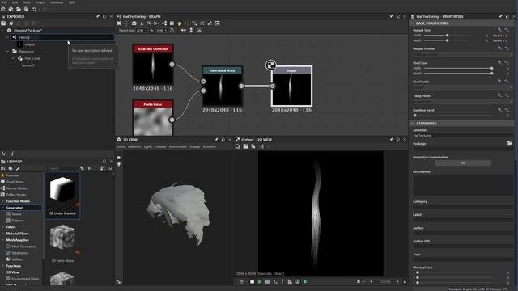
Task: Click the filter icon in Library search bar
Action: pyautogui.click(x=82, y=168)
